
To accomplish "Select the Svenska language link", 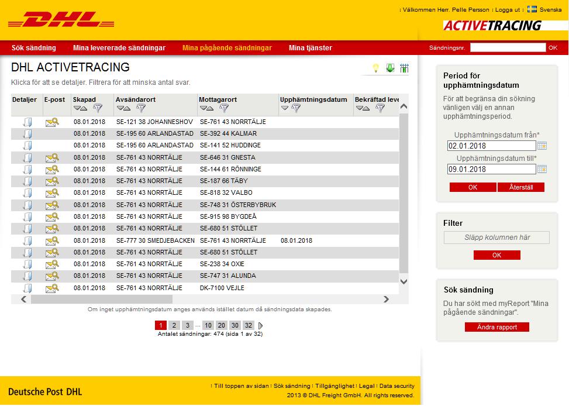I will (x=550, y=10).
